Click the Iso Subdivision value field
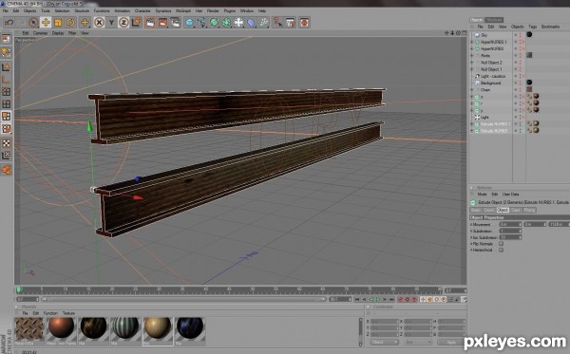Screen dimensions: 570x354 tap(510, 237)
